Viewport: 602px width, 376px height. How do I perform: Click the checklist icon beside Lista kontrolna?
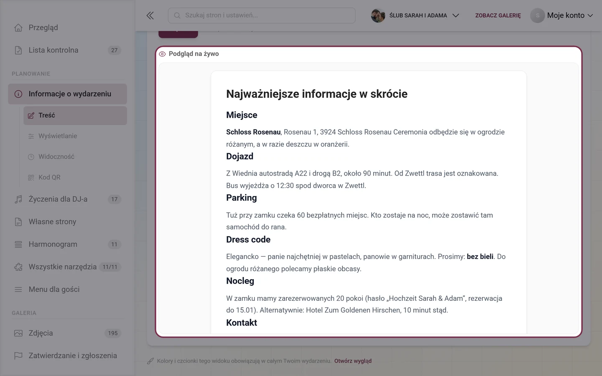click(18, 50)
